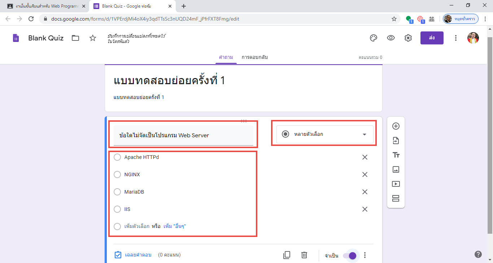The height and width of the screenshot is (263, 493).
Task: Remove the IIS option
Action: (365, 209)
